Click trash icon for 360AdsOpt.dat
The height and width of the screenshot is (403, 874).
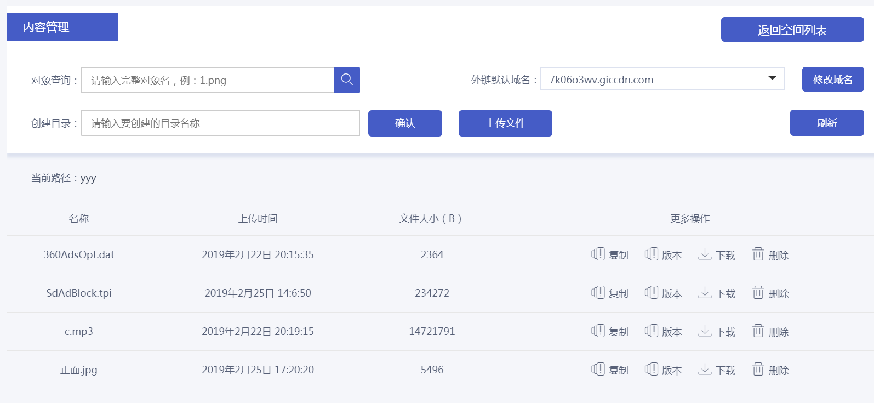click(x=758, y=254)
